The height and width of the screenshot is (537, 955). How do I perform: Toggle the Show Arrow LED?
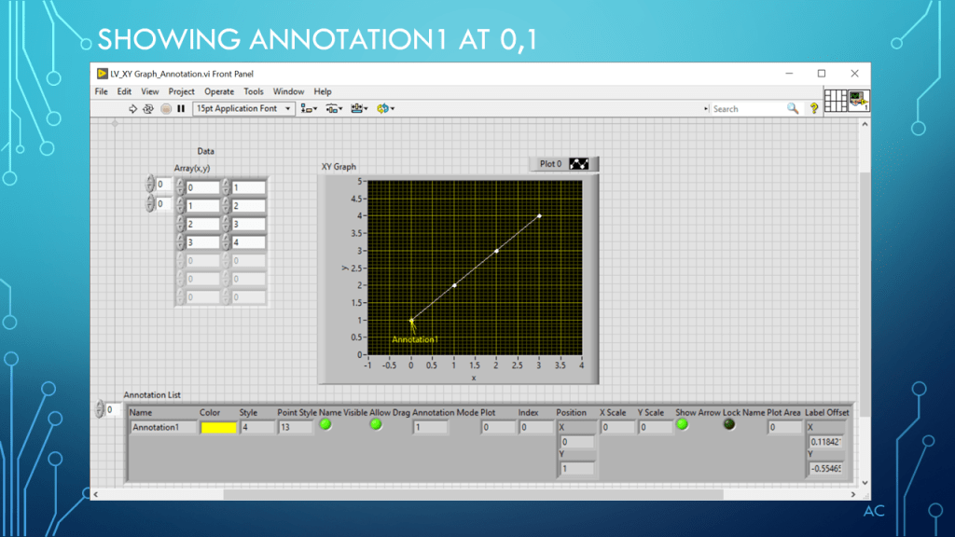682,424
